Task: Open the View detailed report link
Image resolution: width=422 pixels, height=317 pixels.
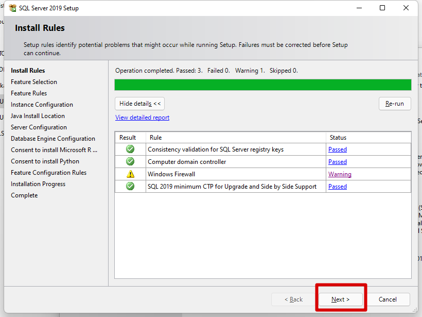Action: 142,118
